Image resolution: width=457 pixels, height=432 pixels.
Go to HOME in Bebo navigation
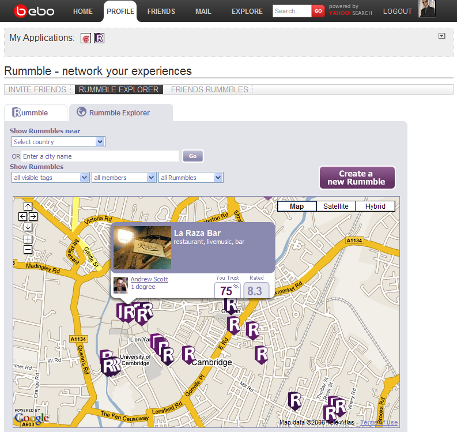point(83,12)
